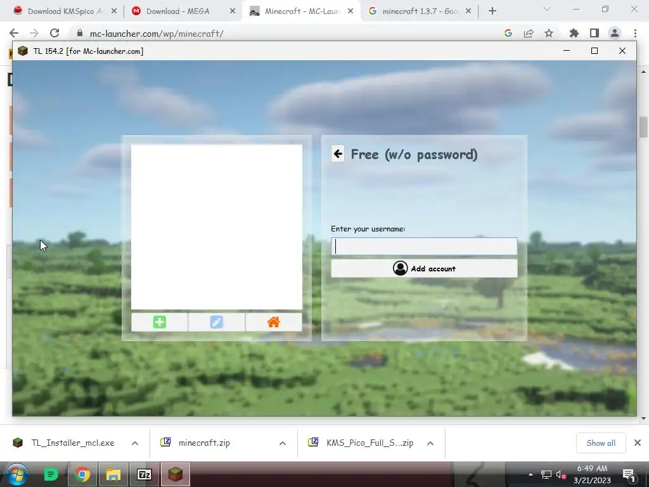Open Chrome from the taskbar

(82, 474)
